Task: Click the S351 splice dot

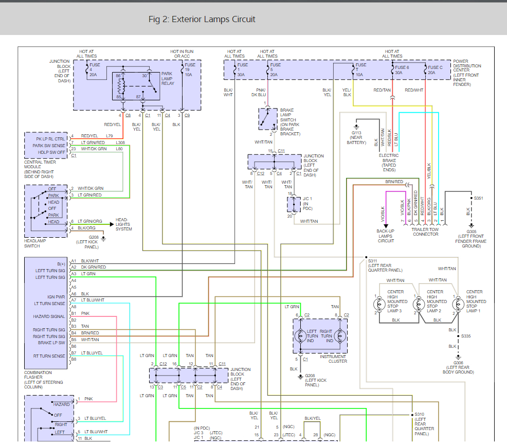Action: click(x=472, y=198)
